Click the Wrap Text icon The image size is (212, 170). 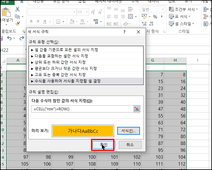point(131,9)
